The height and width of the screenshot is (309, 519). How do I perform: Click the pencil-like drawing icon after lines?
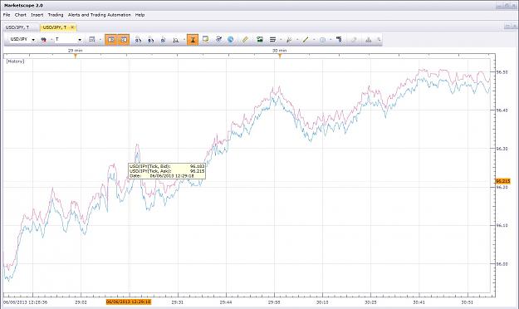pos(289,40)
